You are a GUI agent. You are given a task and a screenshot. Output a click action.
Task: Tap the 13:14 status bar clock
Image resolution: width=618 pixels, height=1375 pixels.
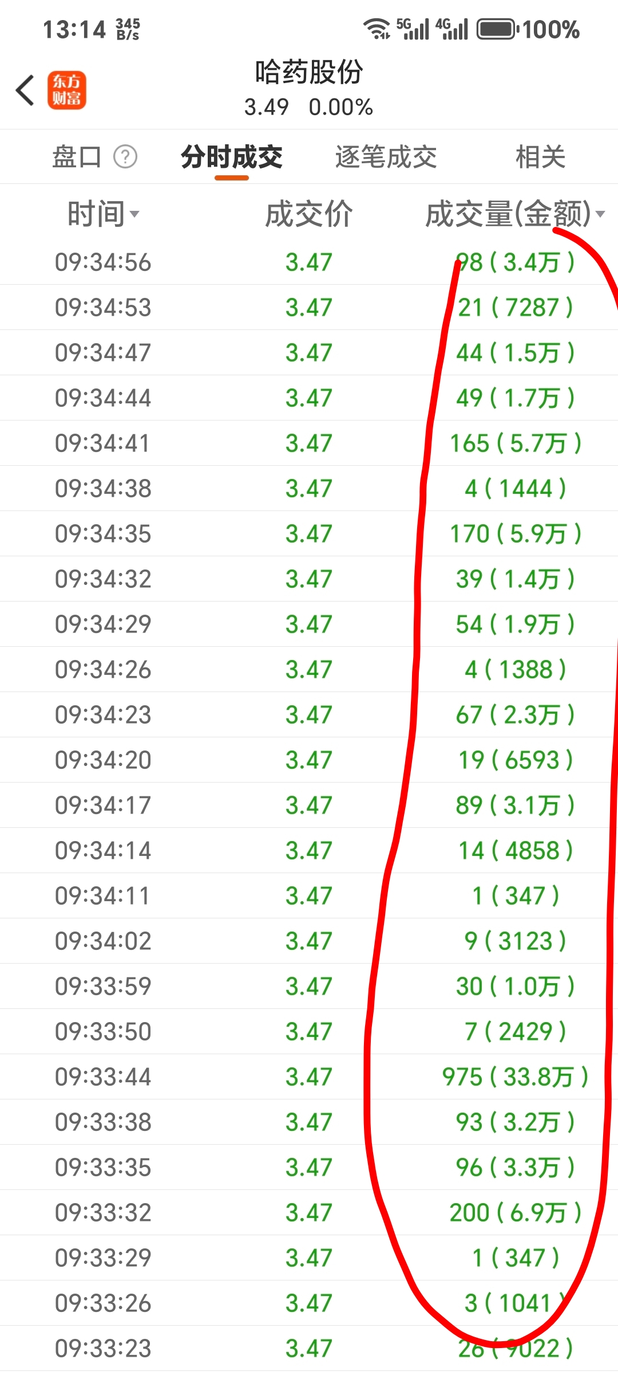pyautogui.click(x=74, y=29)
